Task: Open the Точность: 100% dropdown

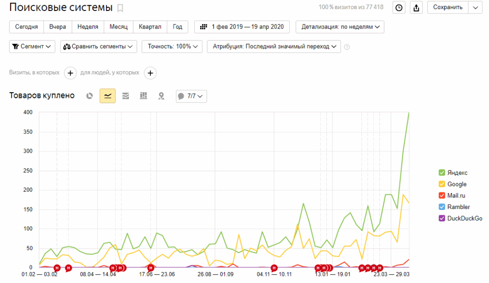Action: click(x=172, y=47)
